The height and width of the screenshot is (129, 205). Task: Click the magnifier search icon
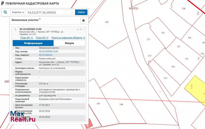pyautogui.click(x=5, y=12)
